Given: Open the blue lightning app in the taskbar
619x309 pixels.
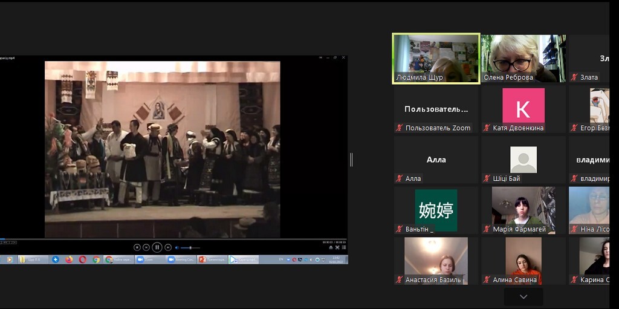Looking at the screenshot, I should tap(56, 259).
